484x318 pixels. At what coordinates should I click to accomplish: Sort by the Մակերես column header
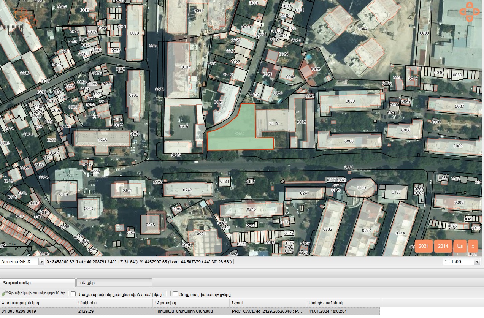[114, 303]
